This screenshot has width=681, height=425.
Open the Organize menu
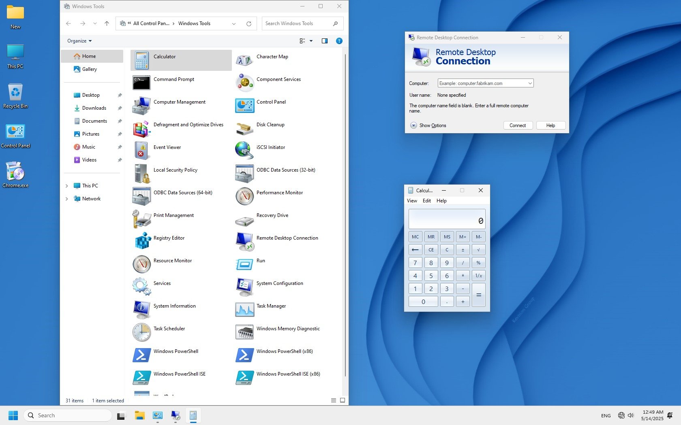[79, 41]
